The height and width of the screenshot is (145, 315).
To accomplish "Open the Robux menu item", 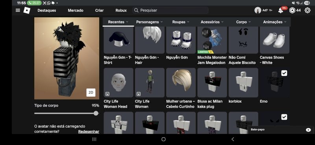I will (x=121, y=11).
